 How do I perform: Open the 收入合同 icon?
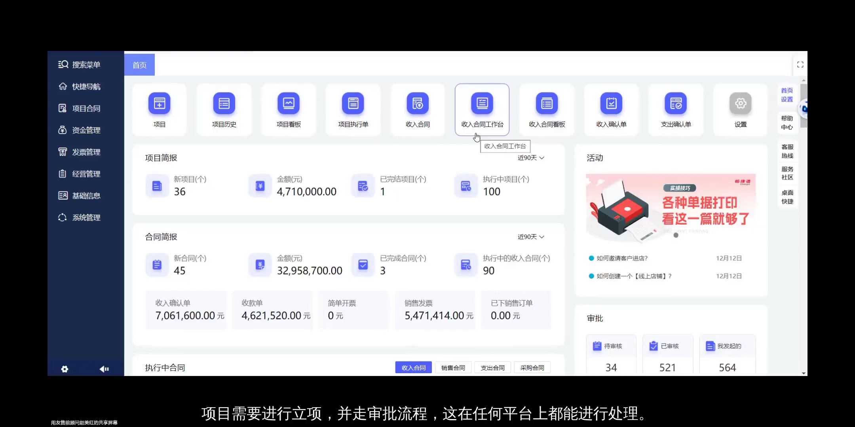coord(417,110)
